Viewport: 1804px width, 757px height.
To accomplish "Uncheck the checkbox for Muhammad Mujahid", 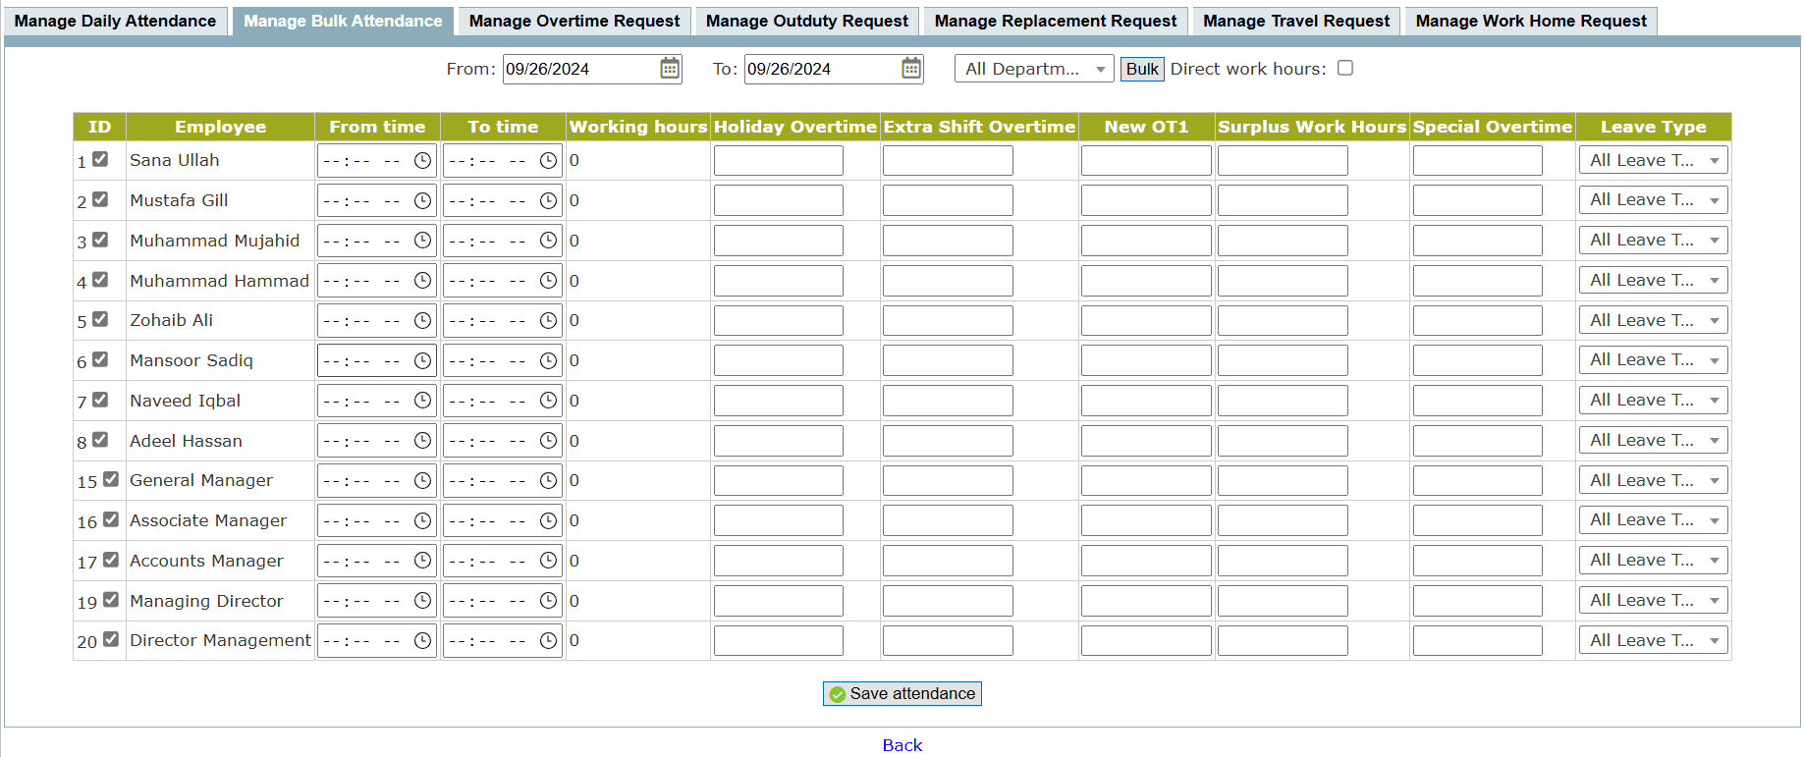I will pos(100,240).
